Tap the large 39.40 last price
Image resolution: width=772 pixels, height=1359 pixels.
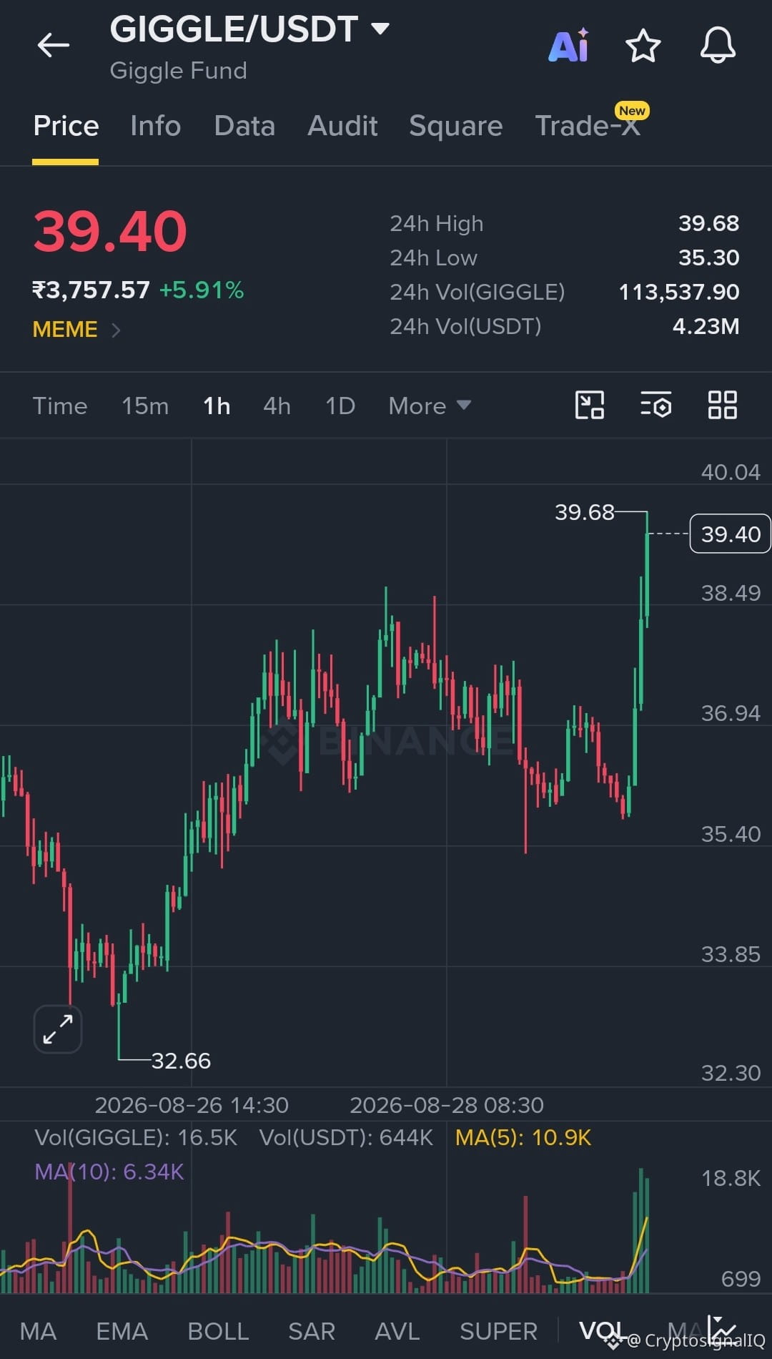[x=110, y=232]
